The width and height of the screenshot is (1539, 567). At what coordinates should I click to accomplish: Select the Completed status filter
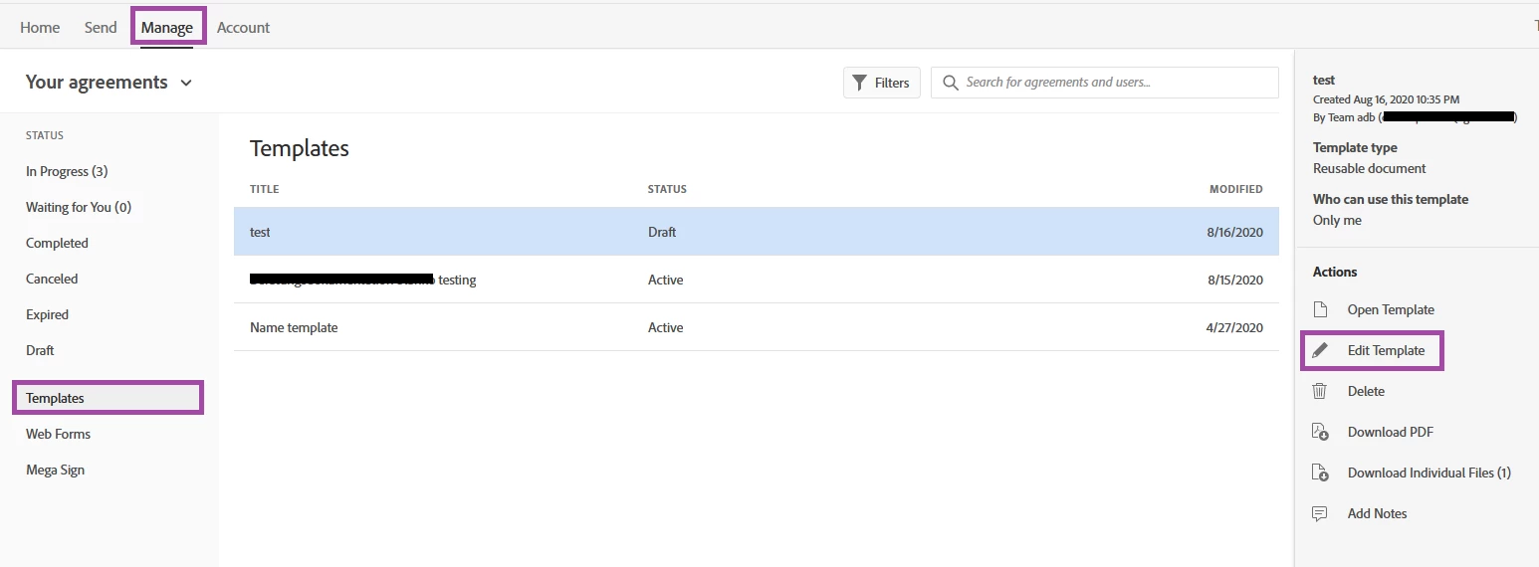(x=57, y=243)
